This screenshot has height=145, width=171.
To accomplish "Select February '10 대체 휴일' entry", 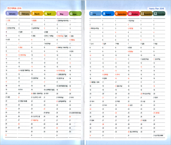I will (x=22, y=55).
